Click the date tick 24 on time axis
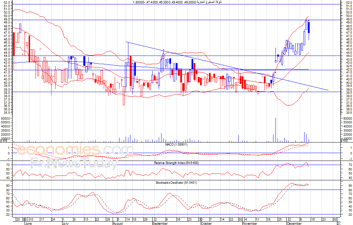The height and width of the screenshot is (225, 353). tap(53, 220)
